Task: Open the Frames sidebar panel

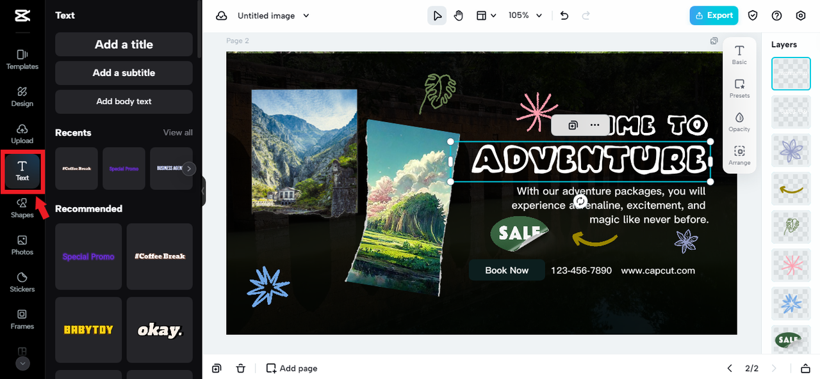Action: click(22, 319)
